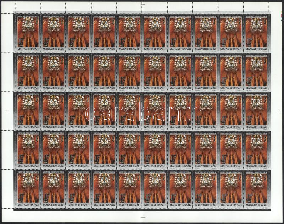The width and height of the screenshot is (284, 224).
Task: Click the stamp in the top-left corner
Action: click(x=27, y=33)
